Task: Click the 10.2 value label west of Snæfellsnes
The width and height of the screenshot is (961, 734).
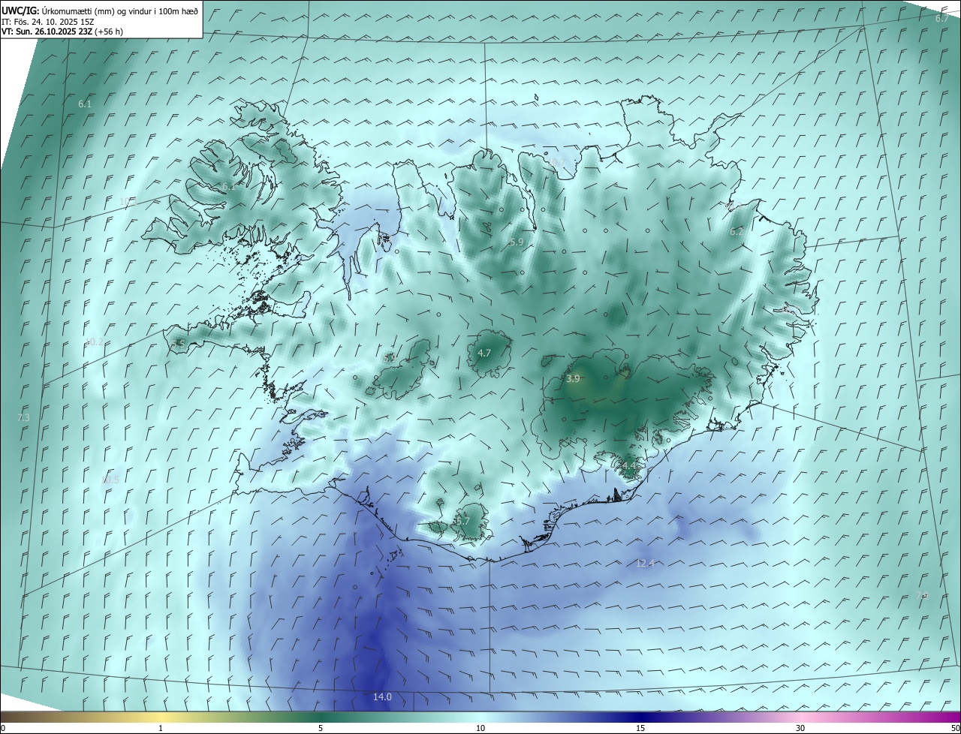Action: tap(95, 341)
